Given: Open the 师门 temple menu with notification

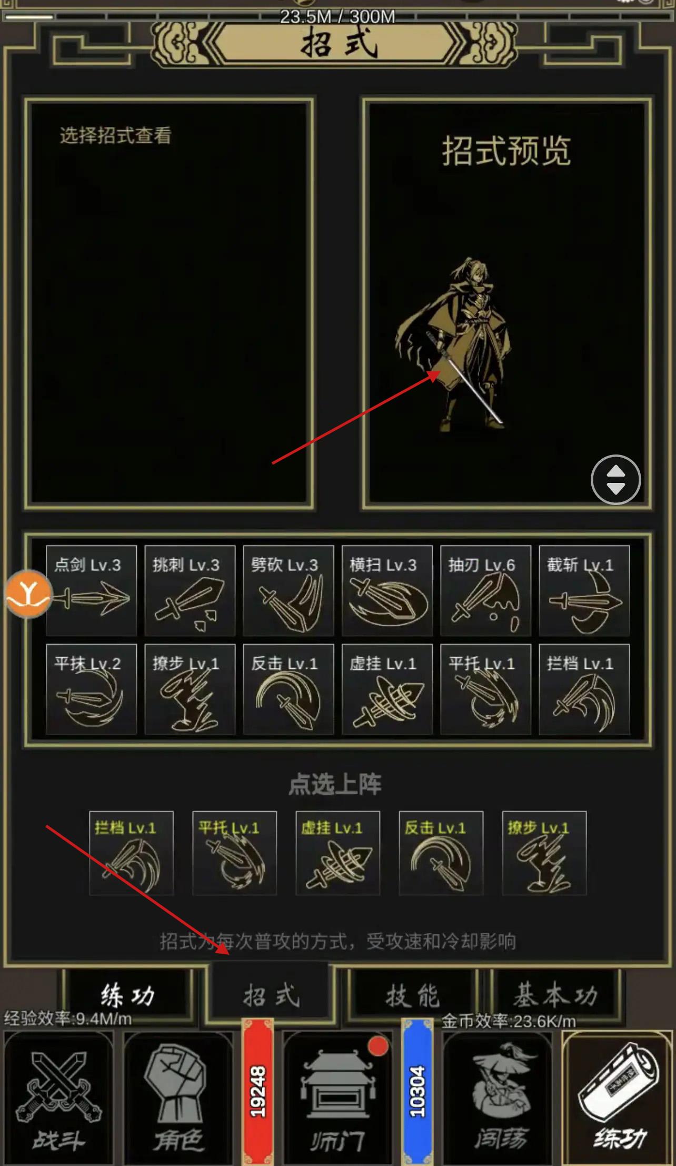Looking at the screenshot, I should (x=337, y=1098).
